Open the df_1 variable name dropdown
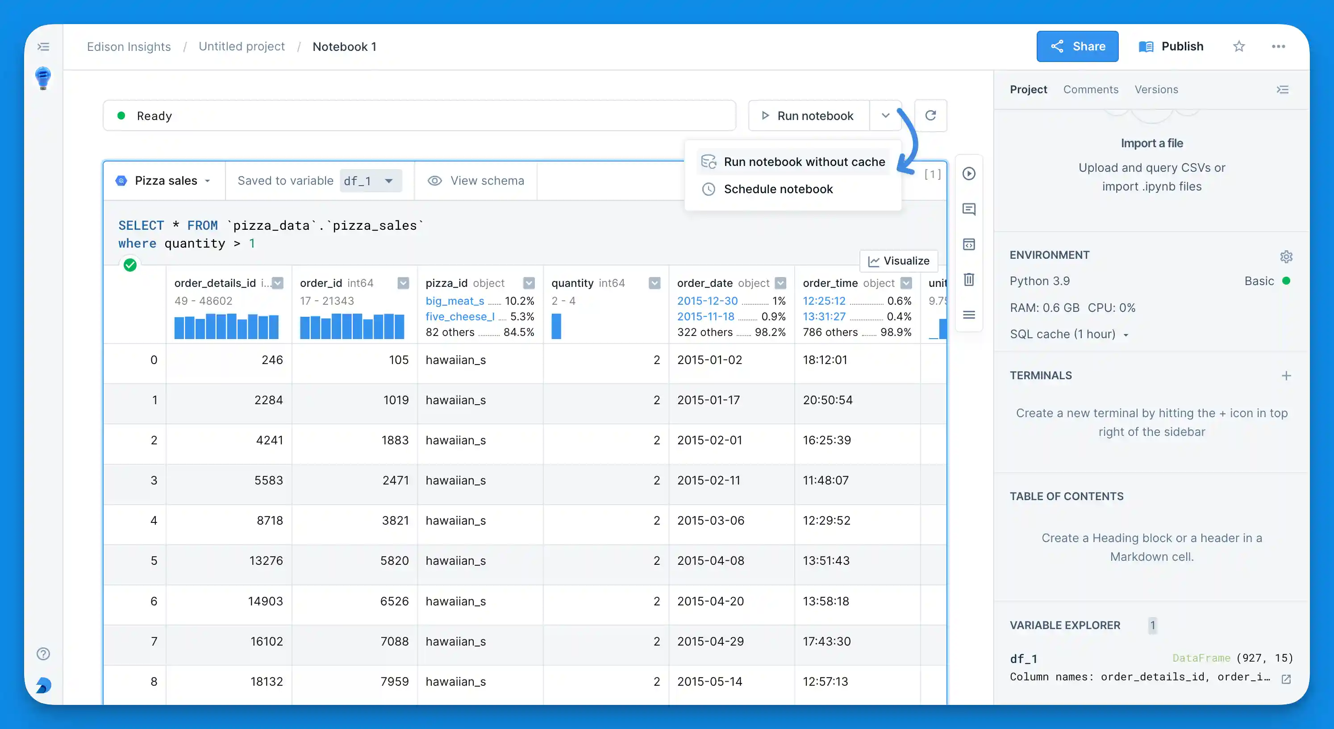 click(x=370, y=181)
